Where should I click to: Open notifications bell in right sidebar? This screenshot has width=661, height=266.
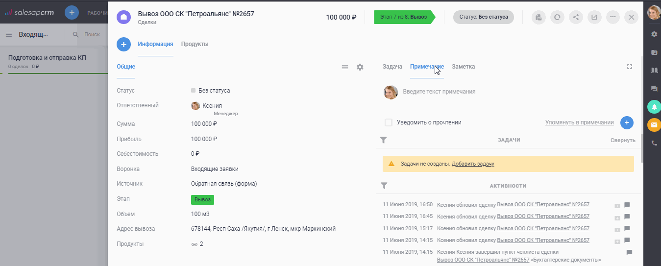pyautogui.click(x=654, y=106)
